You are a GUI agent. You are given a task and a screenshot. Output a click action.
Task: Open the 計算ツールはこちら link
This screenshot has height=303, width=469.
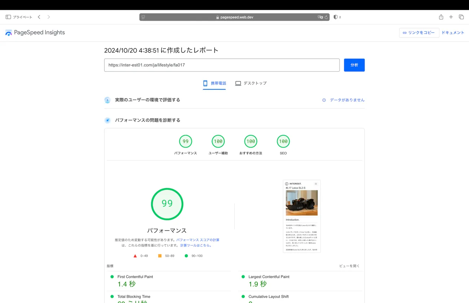coord(196,245)
